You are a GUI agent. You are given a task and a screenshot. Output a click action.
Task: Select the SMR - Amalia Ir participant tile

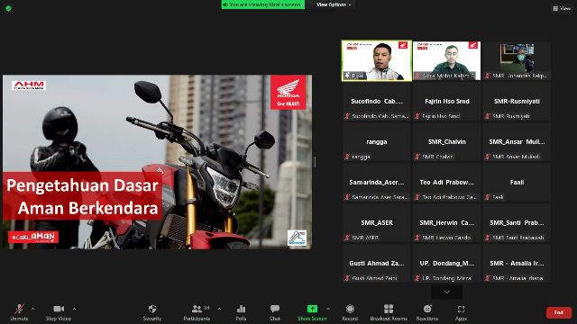(x=517, y=264)
